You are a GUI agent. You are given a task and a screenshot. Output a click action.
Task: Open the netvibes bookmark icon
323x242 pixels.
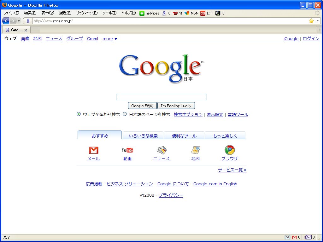pos(142,13)
